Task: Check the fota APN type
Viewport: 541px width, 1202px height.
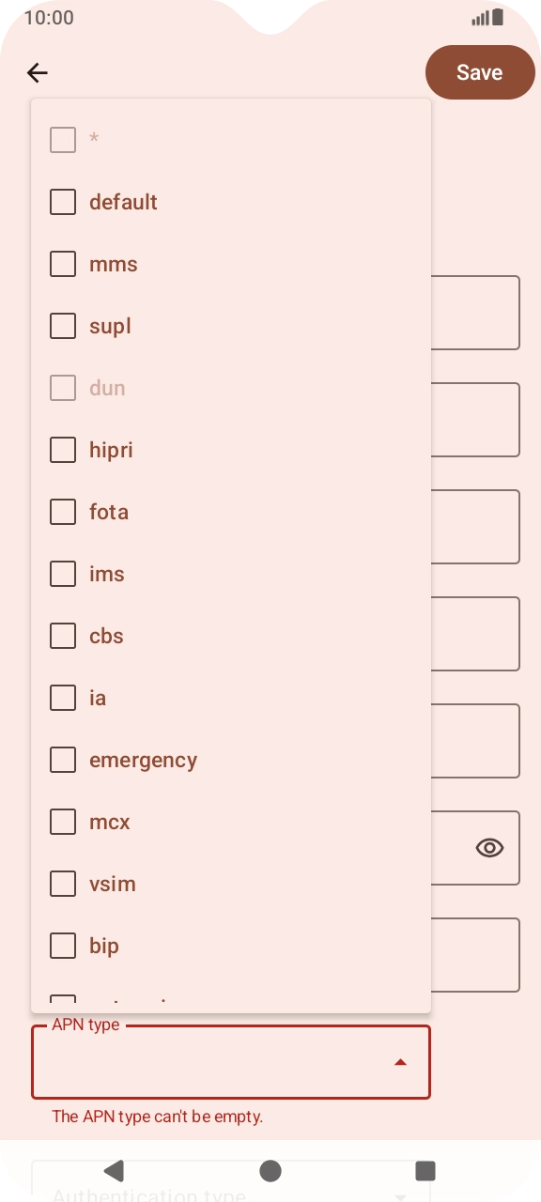Action: point(62,512)
